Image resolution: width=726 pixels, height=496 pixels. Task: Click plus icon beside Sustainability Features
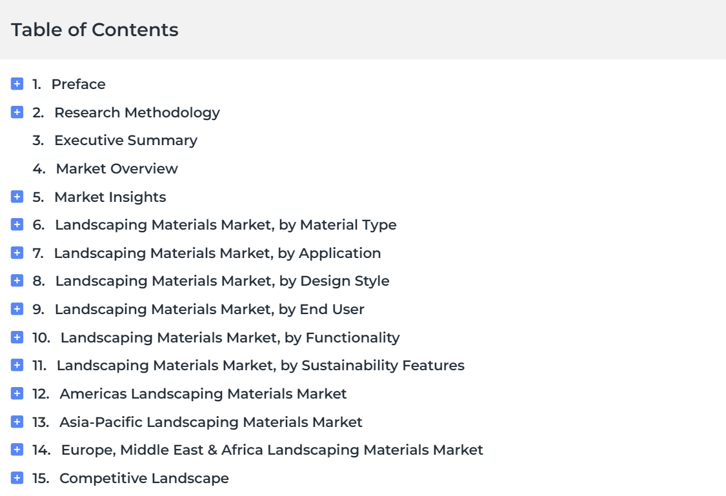pos(17,365)
